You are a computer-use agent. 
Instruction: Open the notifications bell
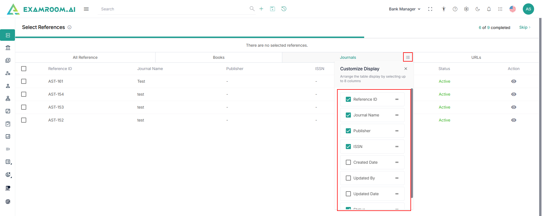(x=489, y=9)
